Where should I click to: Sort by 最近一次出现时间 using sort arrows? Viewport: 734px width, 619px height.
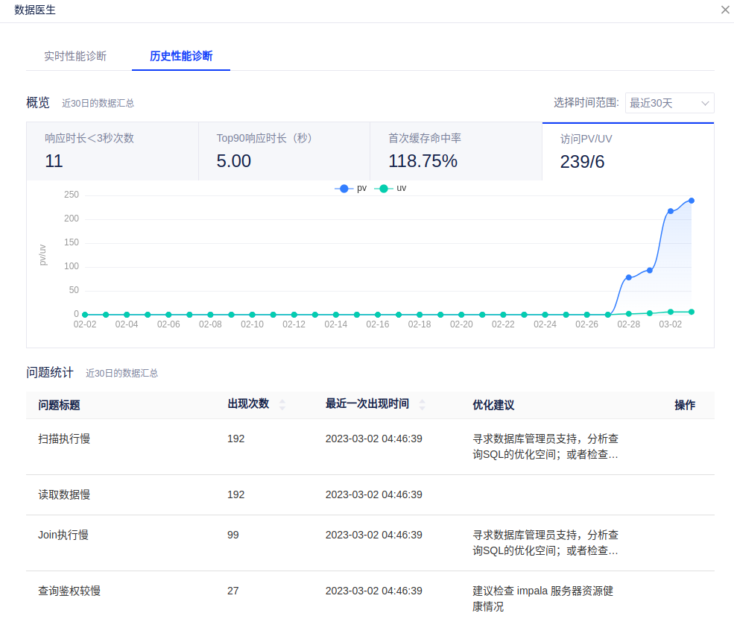423,405
